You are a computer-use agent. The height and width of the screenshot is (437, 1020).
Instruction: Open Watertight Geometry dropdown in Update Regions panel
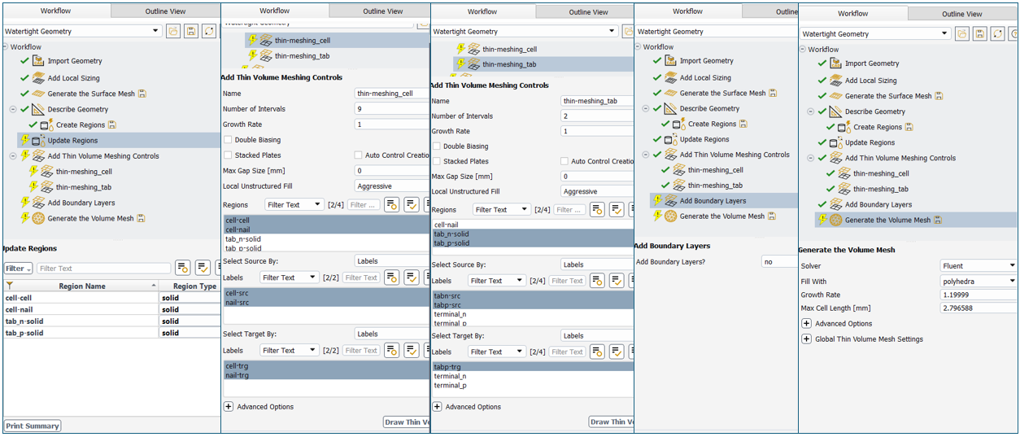click(x=81, y=31)
